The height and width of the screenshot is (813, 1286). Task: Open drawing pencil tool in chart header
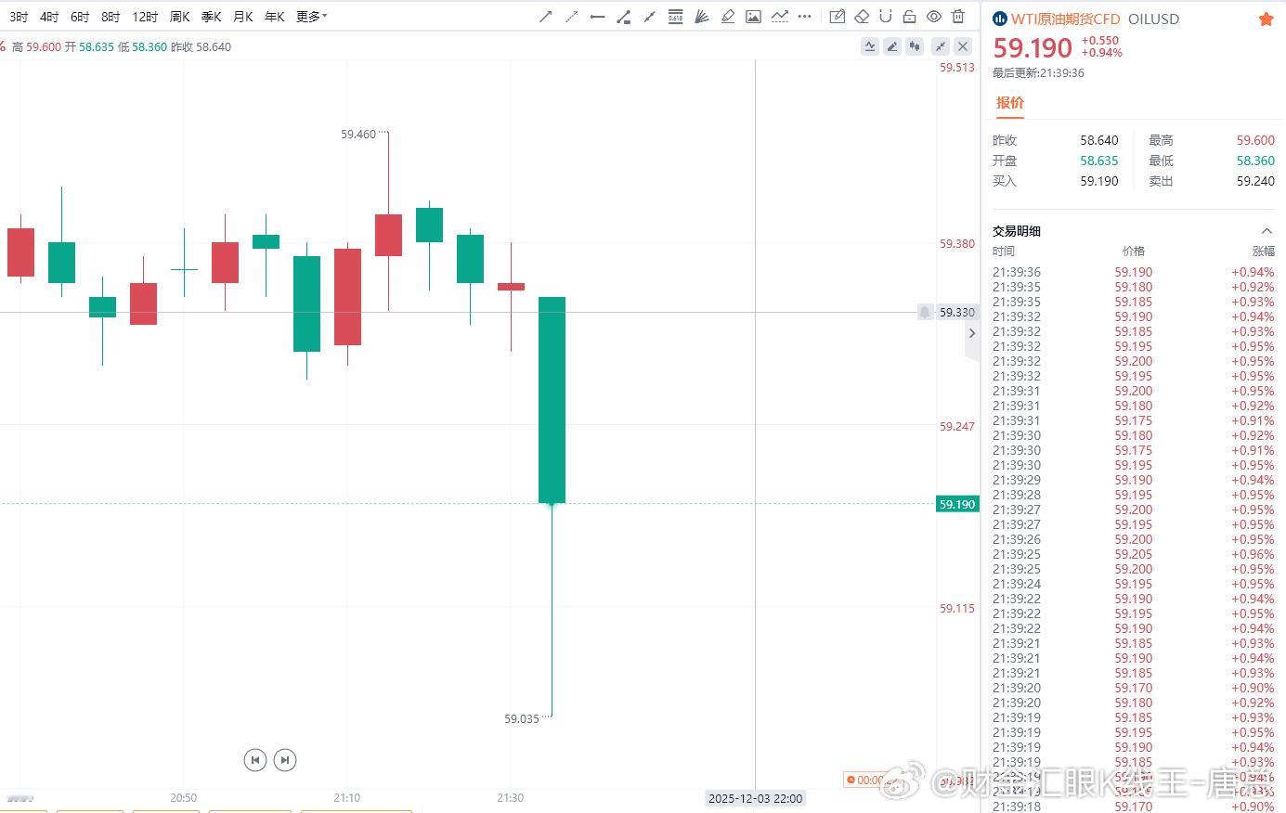point(892,46)
